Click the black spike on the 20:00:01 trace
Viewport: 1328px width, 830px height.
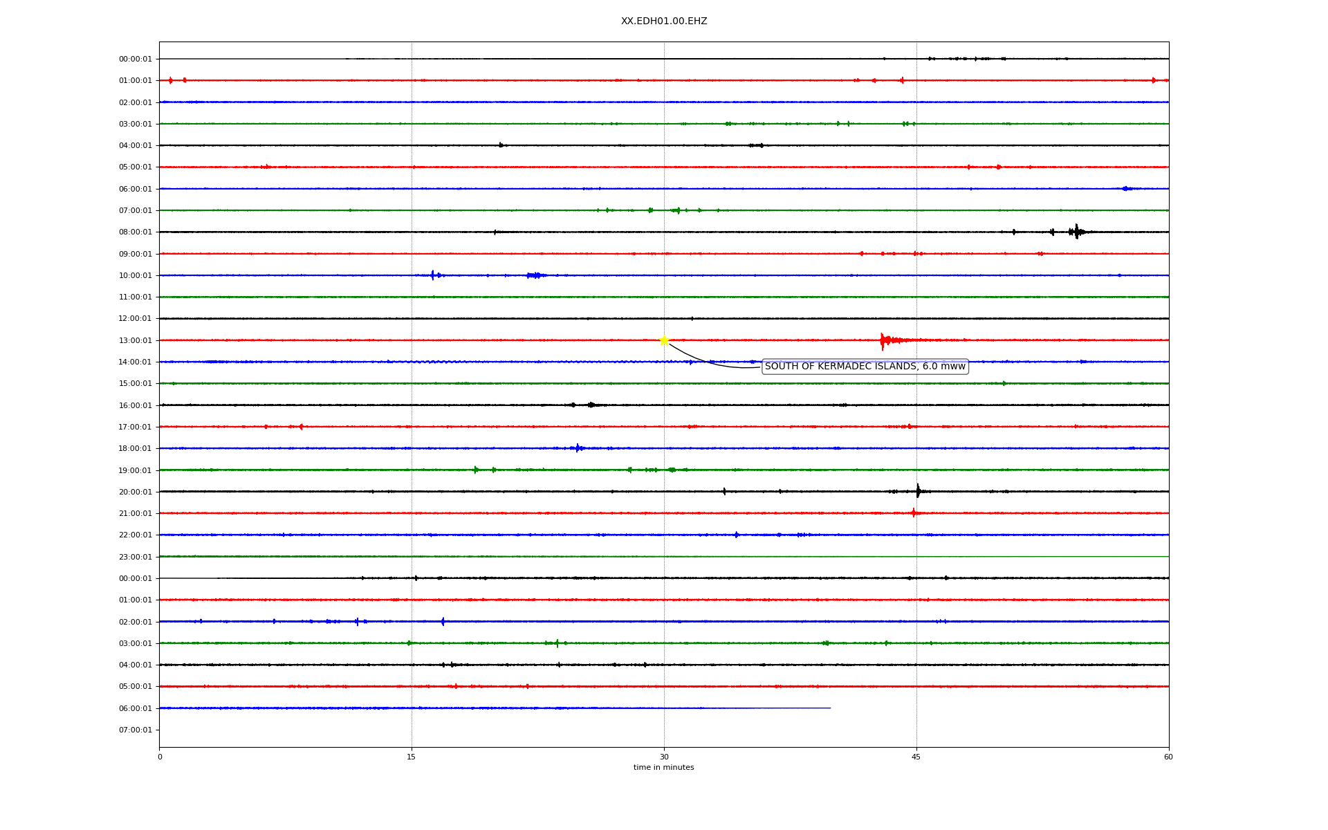pos(918,491)
